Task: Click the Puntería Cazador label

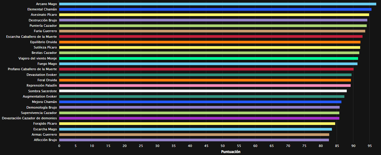Action: click(43, 26)
